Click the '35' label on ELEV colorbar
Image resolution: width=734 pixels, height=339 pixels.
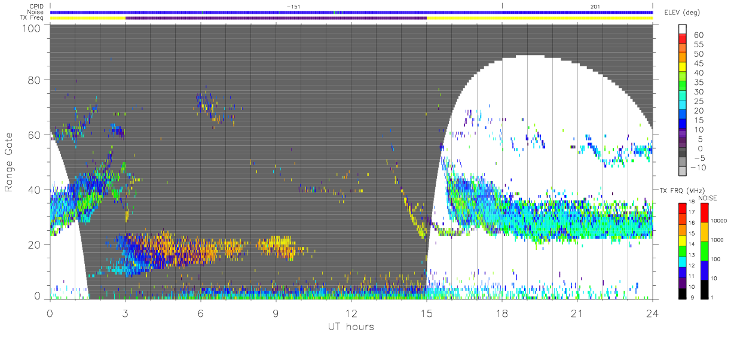[698, 82]
